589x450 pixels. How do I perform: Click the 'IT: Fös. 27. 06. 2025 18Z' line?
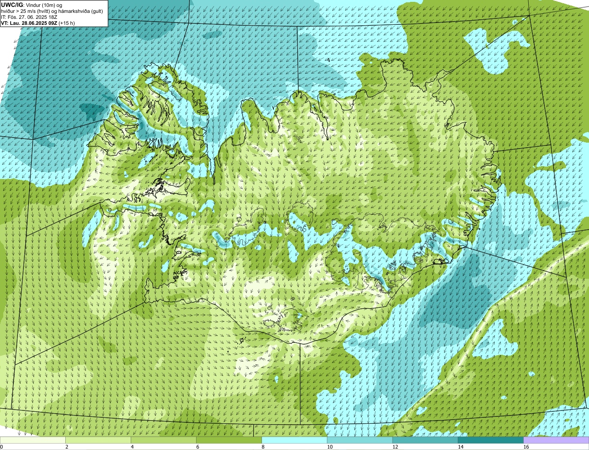pyautogui.click(x=29, y=17)
